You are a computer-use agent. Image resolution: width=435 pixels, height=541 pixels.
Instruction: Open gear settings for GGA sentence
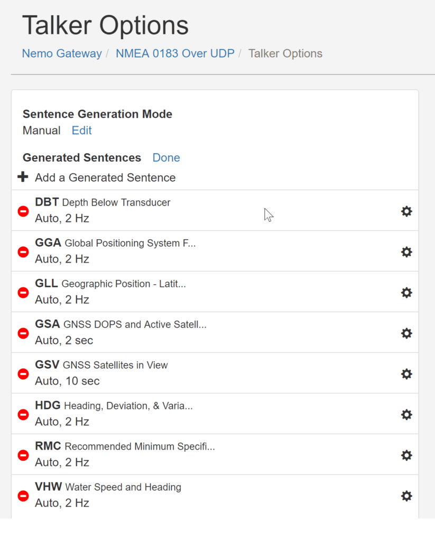pos(406,252)
